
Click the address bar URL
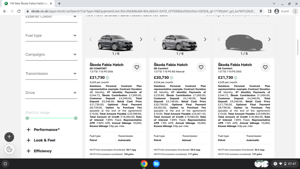pyautogui.click(x=143, y=11)
